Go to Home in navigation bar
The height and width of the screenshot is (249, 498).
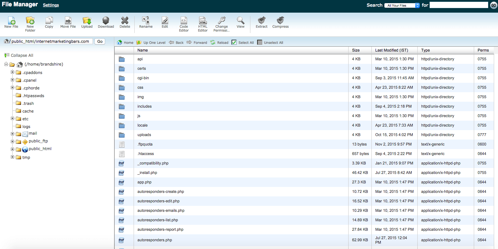pos(125,42)
